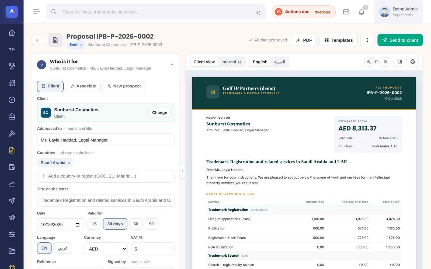
Task: Select the Associate recipient type
Action: (83, 86)
